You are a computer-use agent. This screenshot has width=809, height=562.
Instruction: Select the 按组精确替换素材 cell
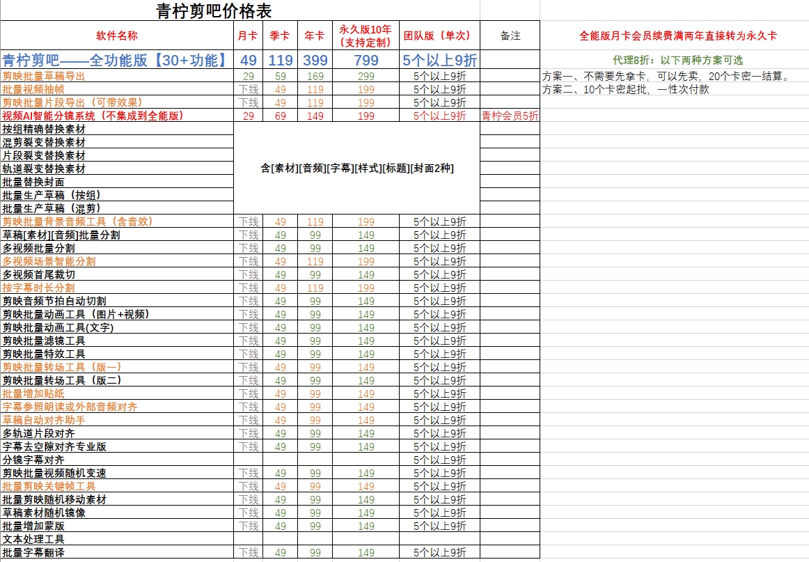tap(117, 129)
